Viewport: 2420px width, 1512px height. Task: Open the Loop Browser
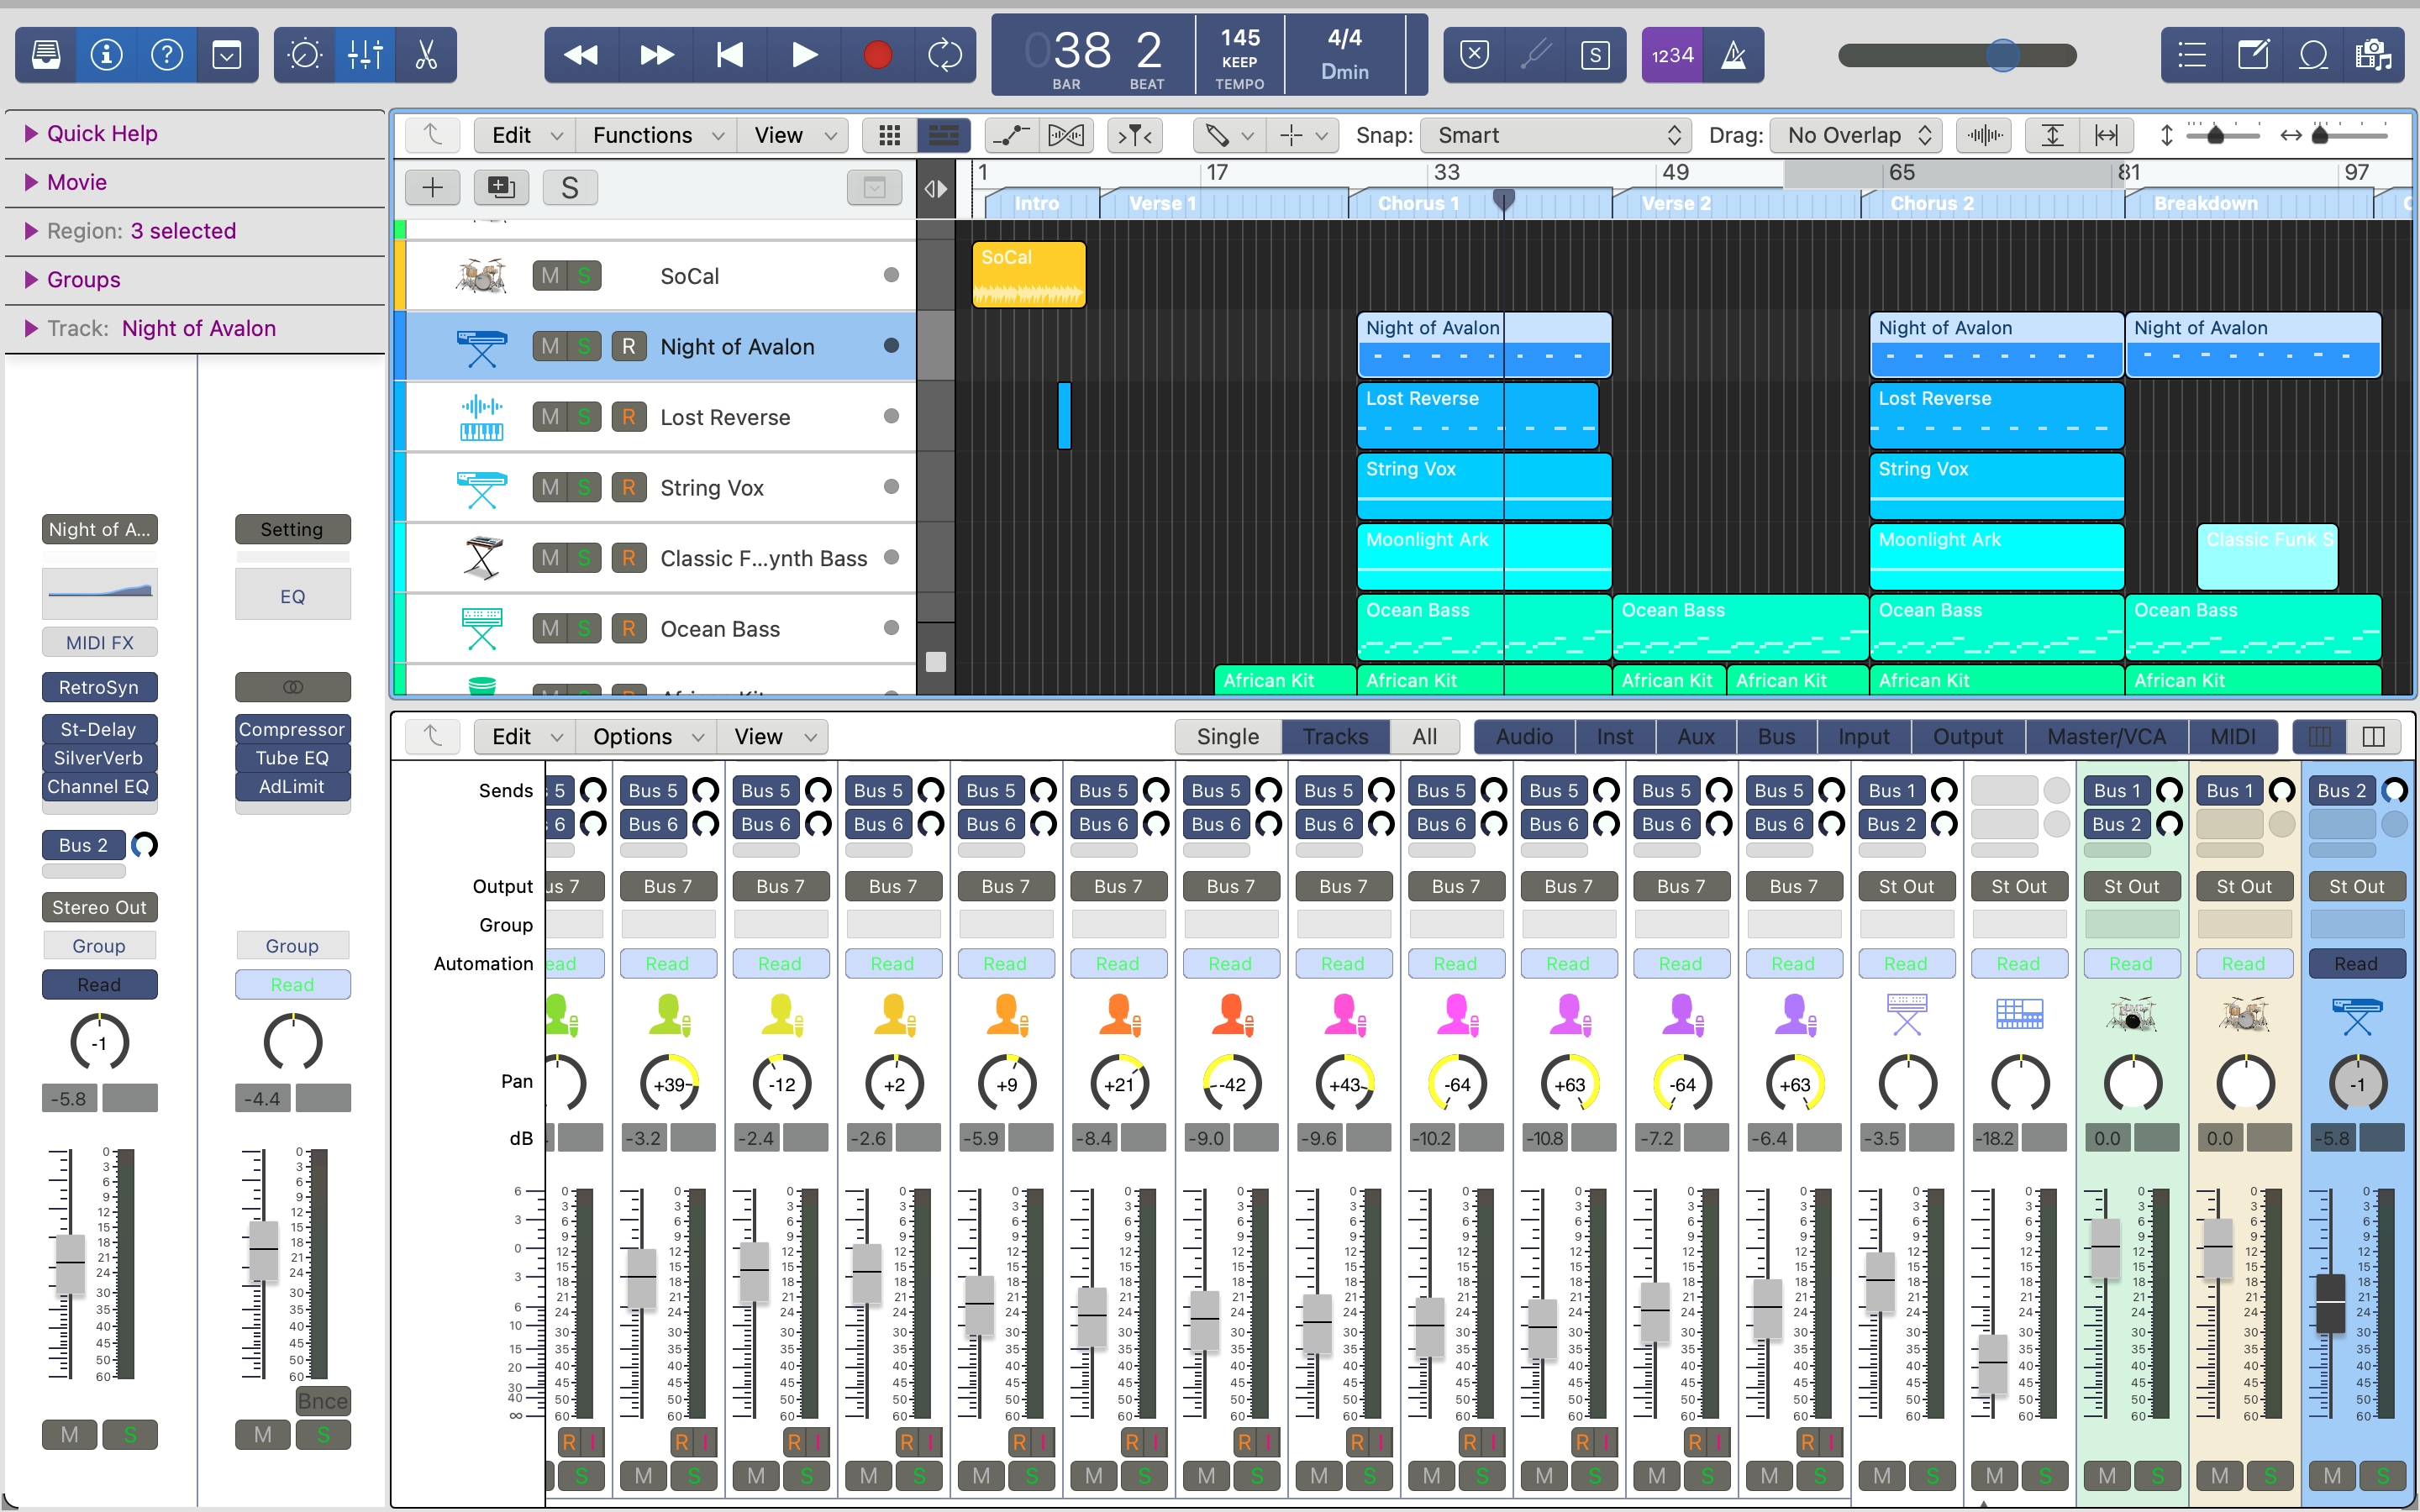[x=2313, y=55]
